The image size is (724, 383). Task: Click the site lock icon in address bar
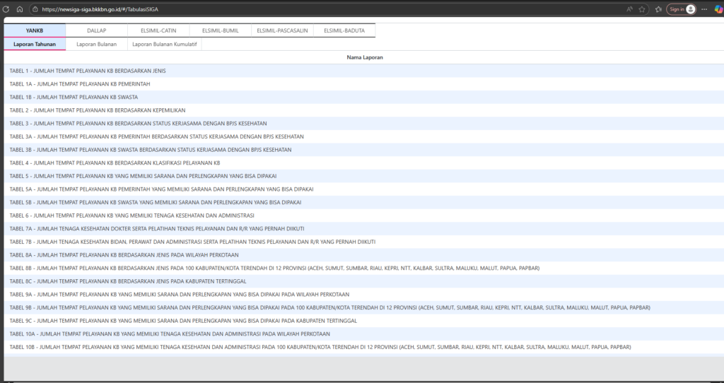point(36,9)
